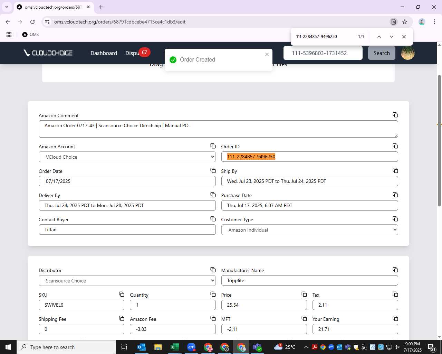Viewport: 442px width, 354px height.
Task: Click the Price field
Action: pyautogui.click(x=264, y=305)
